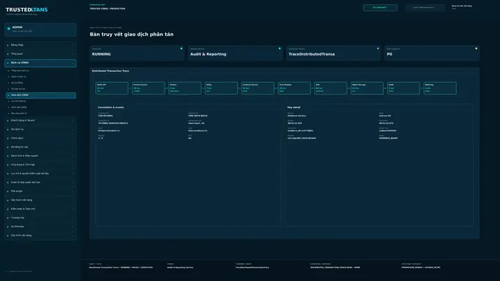Open the TRUSTEDLTANS logo home link
The height and width of the screenshot is (281, 500).
click(x=26, y=10)
